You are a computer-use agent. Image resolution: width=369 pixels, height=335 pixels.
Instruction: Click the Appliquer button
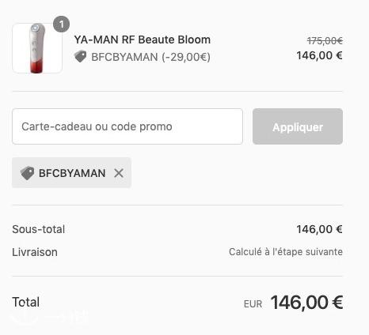pos(298,126)
